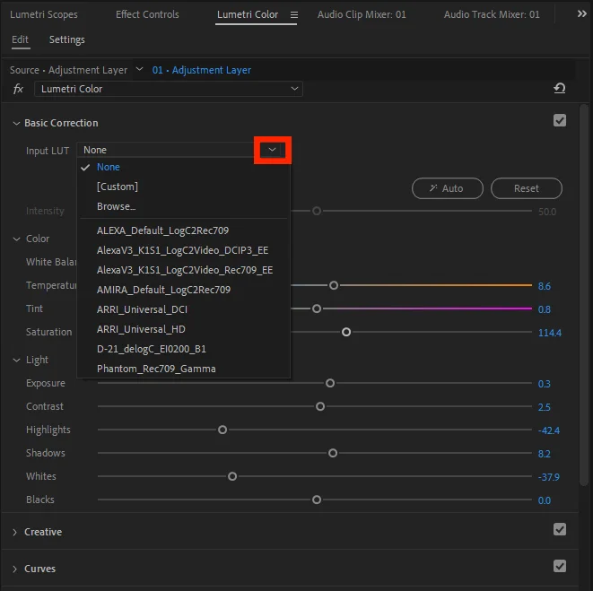Viewport: 593px width, 591px height.
Task: Switch to the Lumetri Scopes tab
Action: tap(44, 14)
